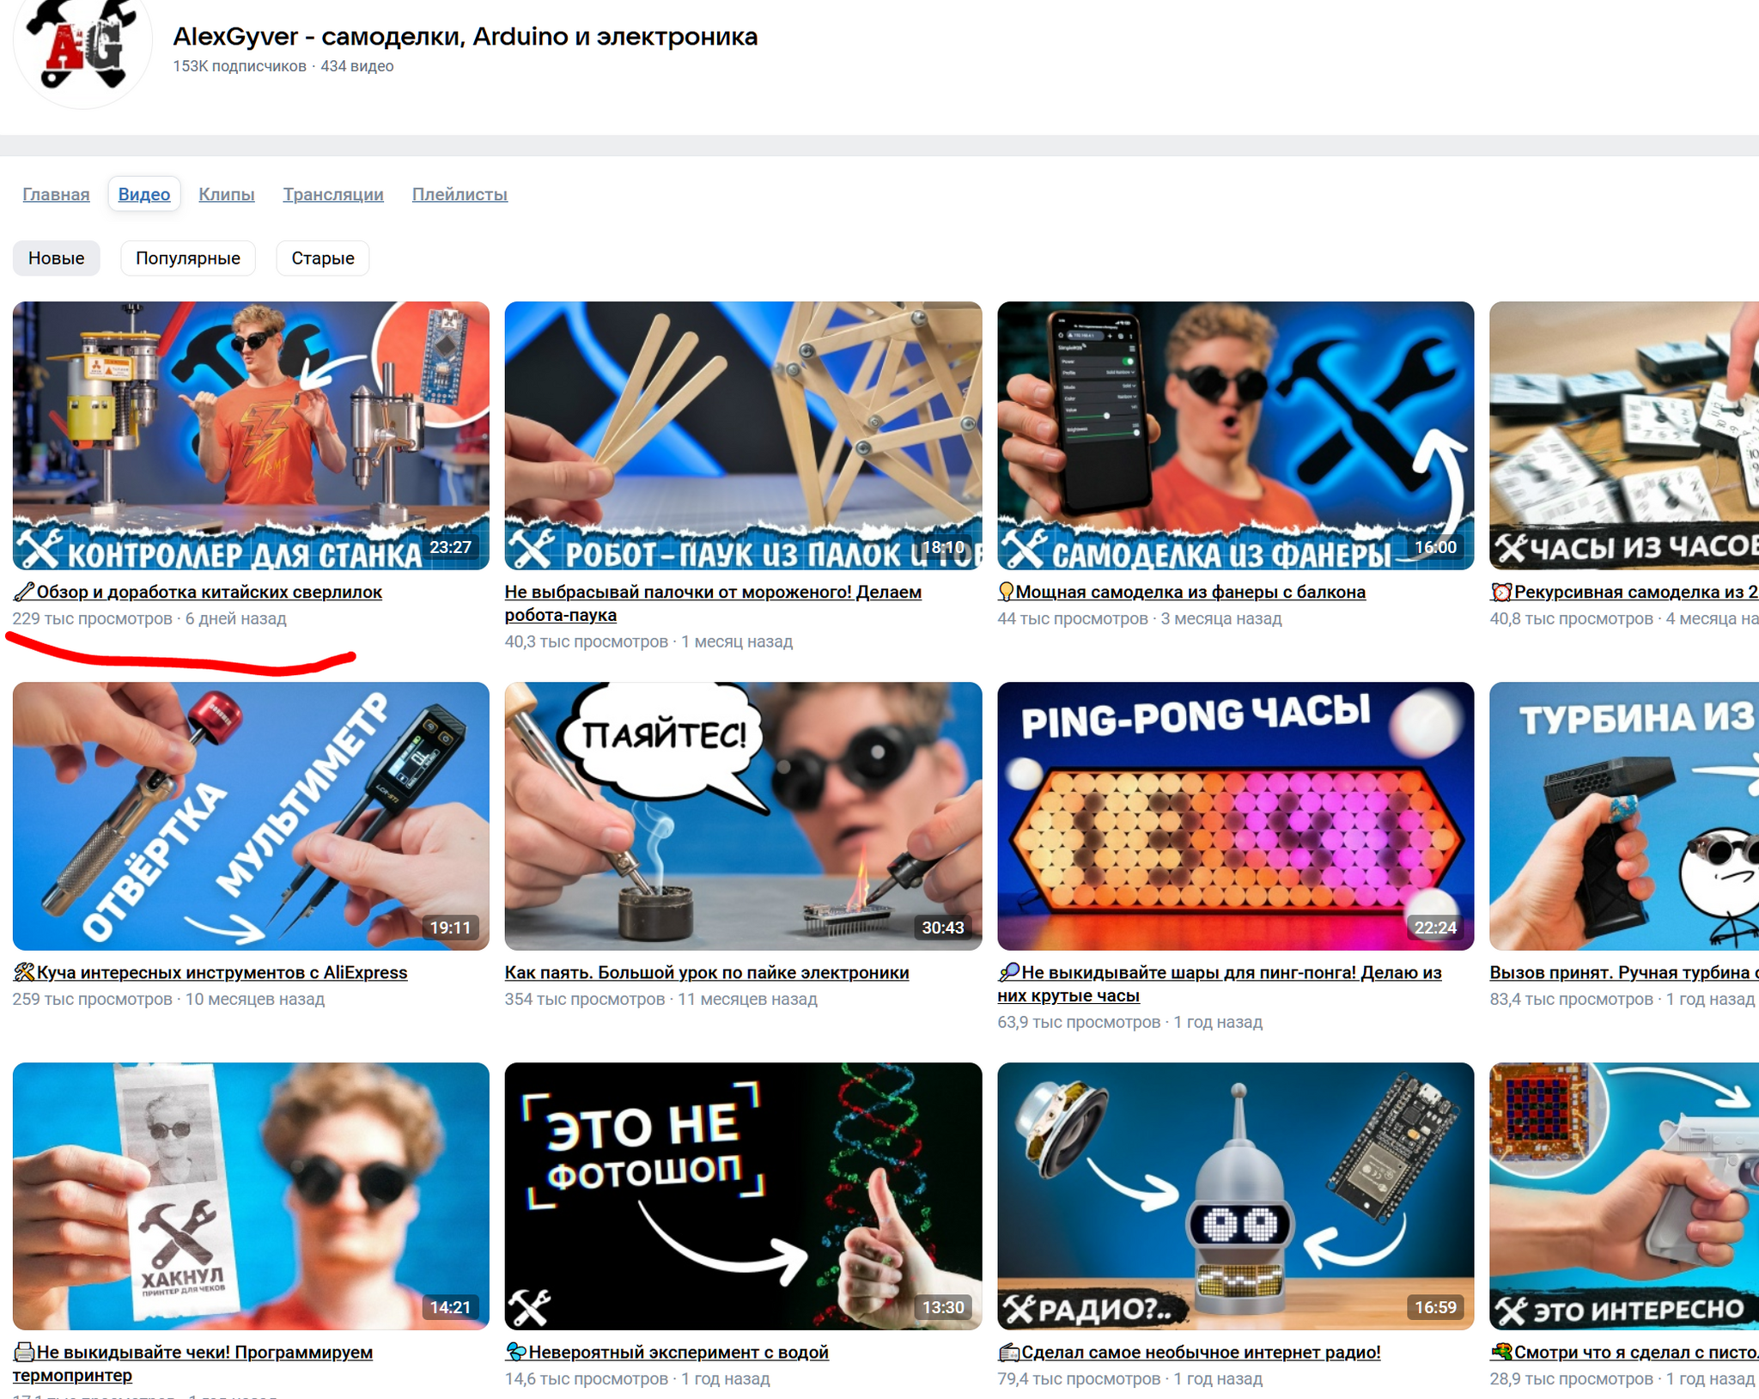The width and height of the screenshot is (1759, 1399).
Task: Open the Ping-Pong часы video thumbnail
Action: tap(1235, 815)
